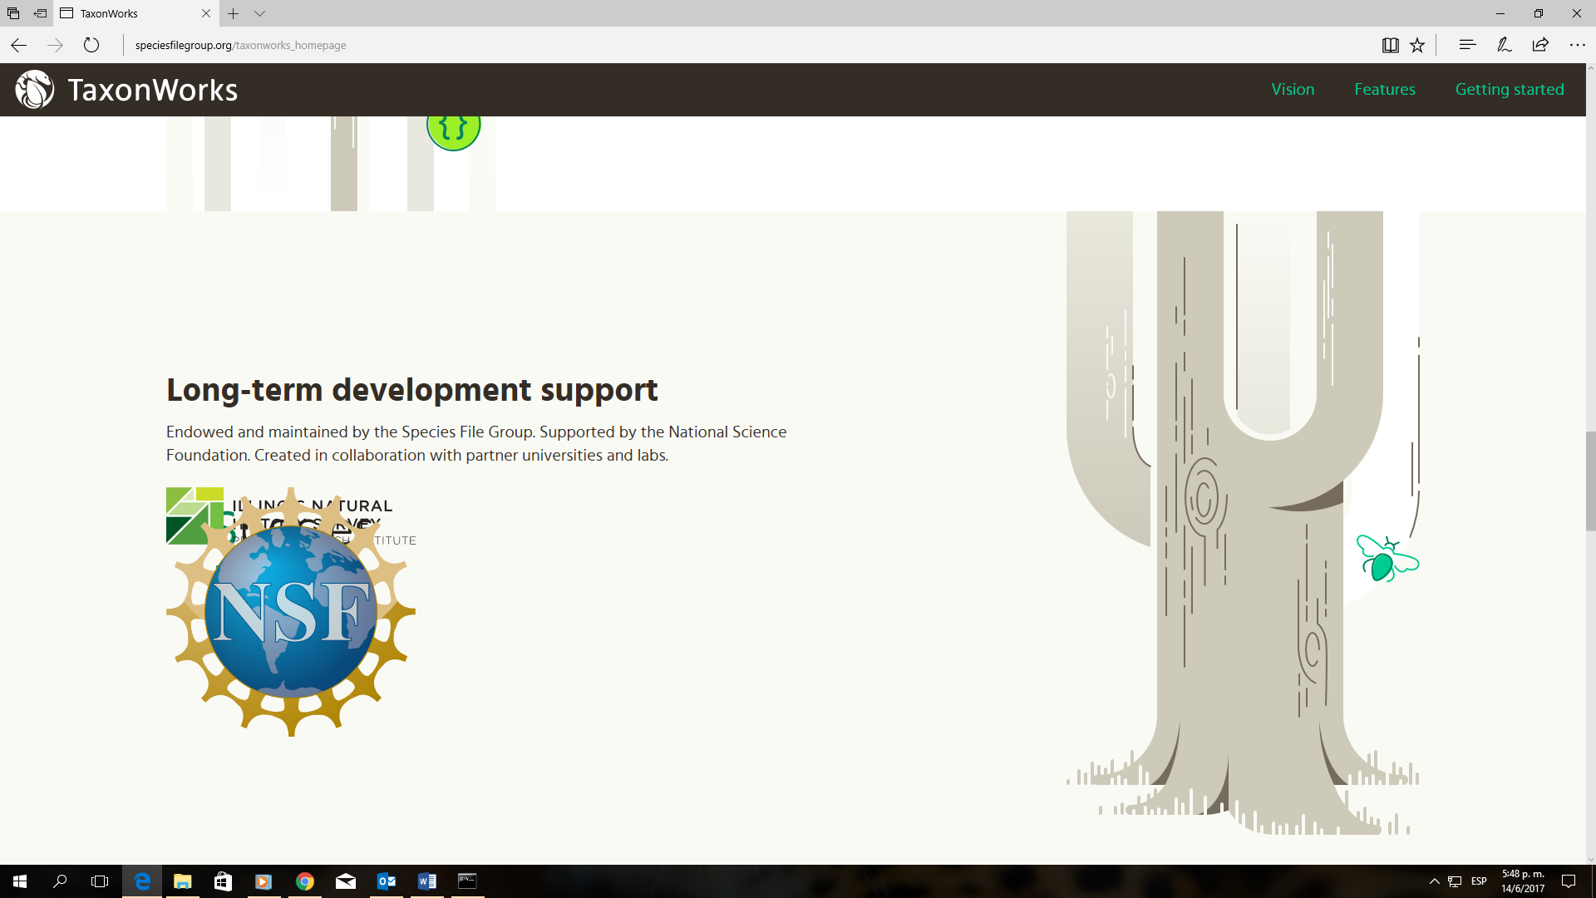The image size is (1596, 898).
Task: Close the TaxonWorks tab
Action: click(206, 13)
